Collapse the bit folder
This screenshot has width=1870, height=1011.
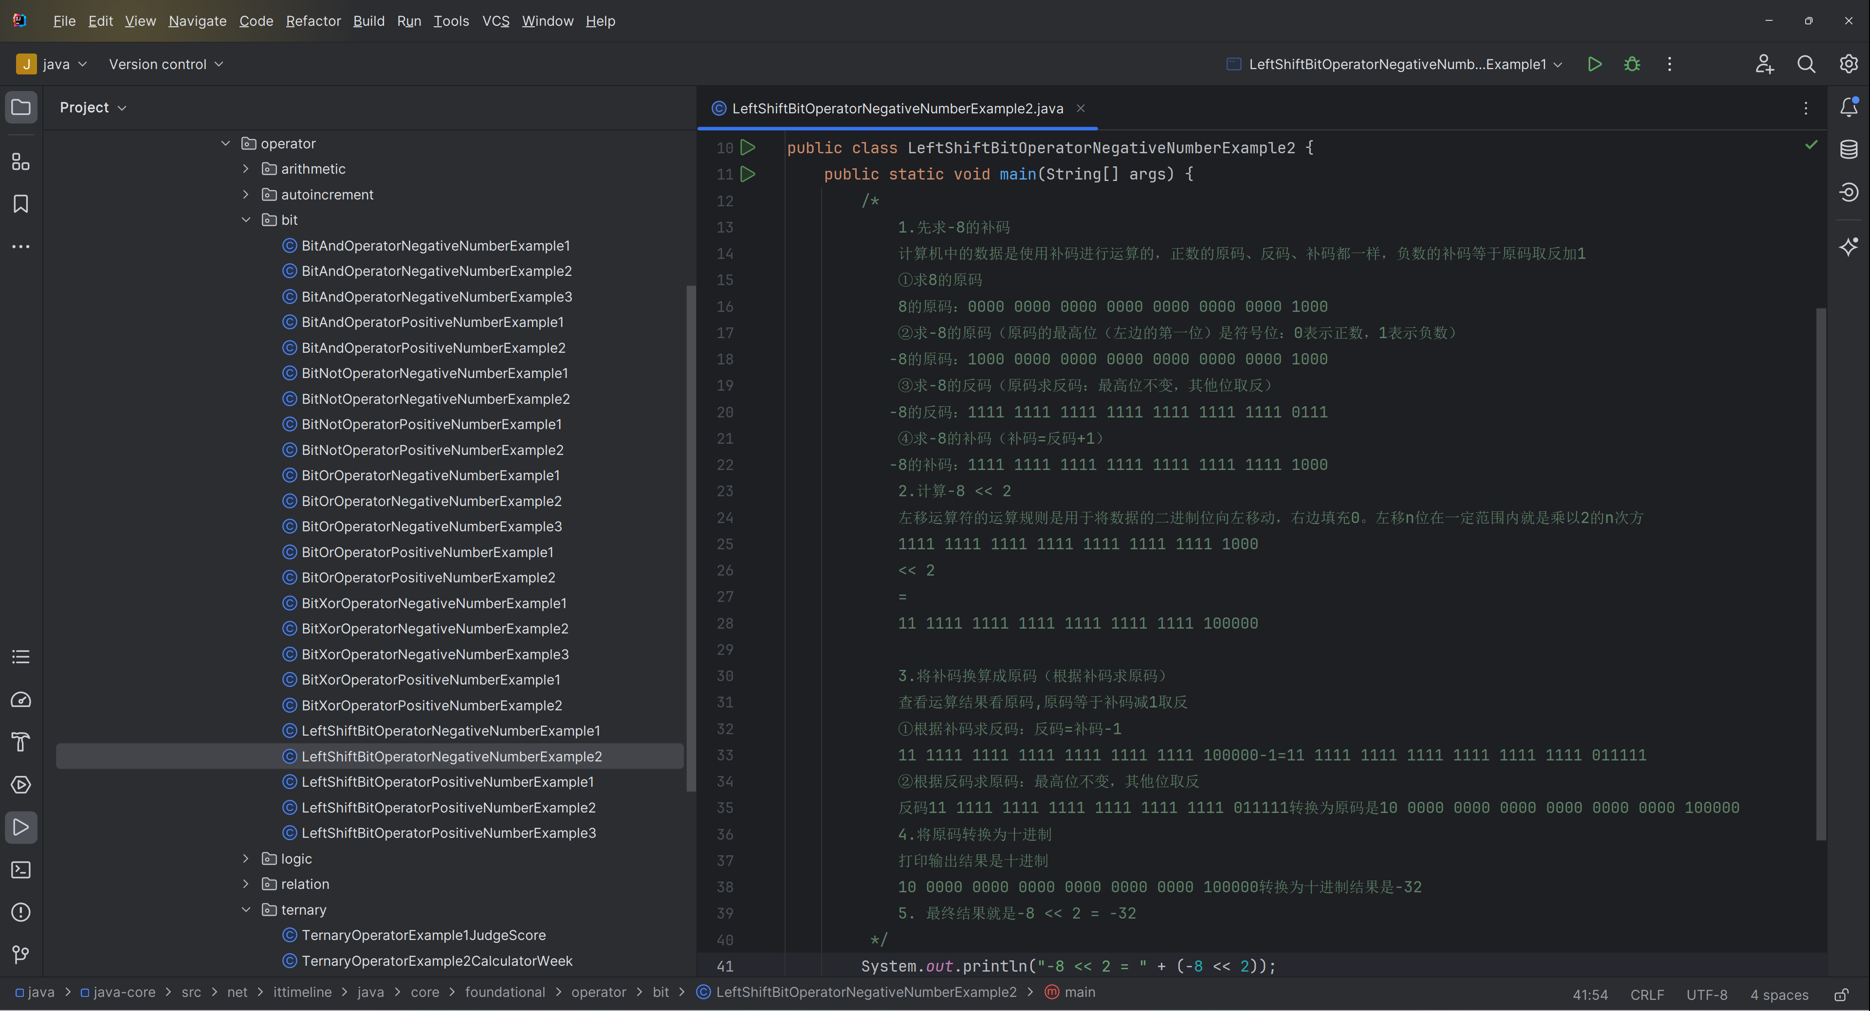tap(245, 219)
